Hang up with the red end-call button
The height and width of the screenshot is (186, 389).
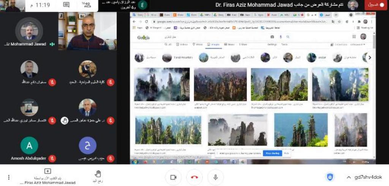tap(194, 177)
